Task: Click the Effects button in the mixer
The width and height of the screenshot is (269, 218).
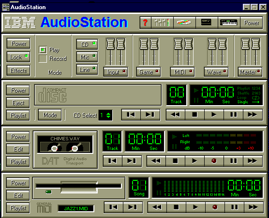Action: pos(18,70)
